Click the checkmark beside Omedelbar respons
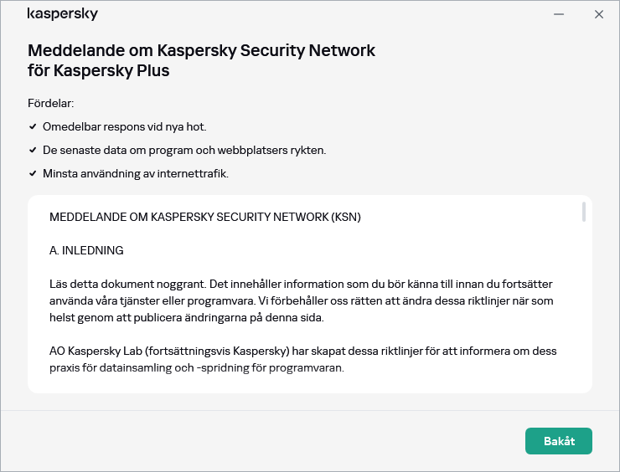 (33, 127)
